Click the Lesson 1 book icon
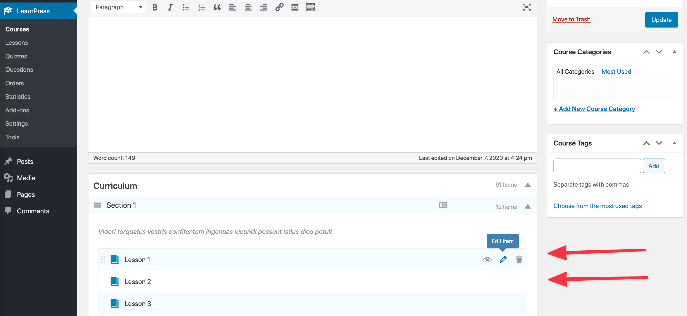This screenshot has height=316, width=687. (115, 259)
